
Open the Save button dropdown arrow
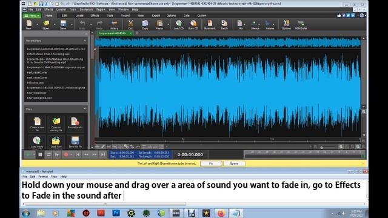pos(72,24)
